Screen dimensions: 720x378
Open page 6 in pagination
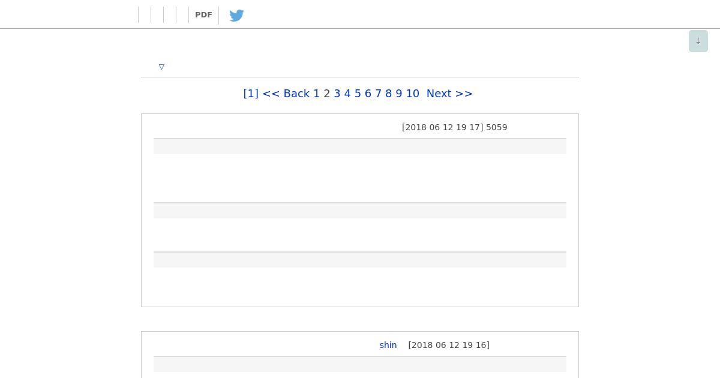(368, 94)
